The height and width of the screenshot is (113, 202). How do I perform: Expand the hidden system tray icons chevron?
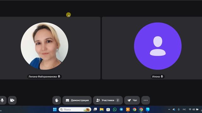coord(169,110)
